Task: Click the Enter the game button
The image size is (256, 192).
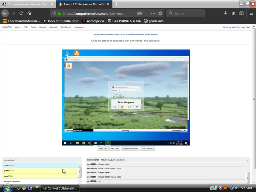Action: (126, 102)
